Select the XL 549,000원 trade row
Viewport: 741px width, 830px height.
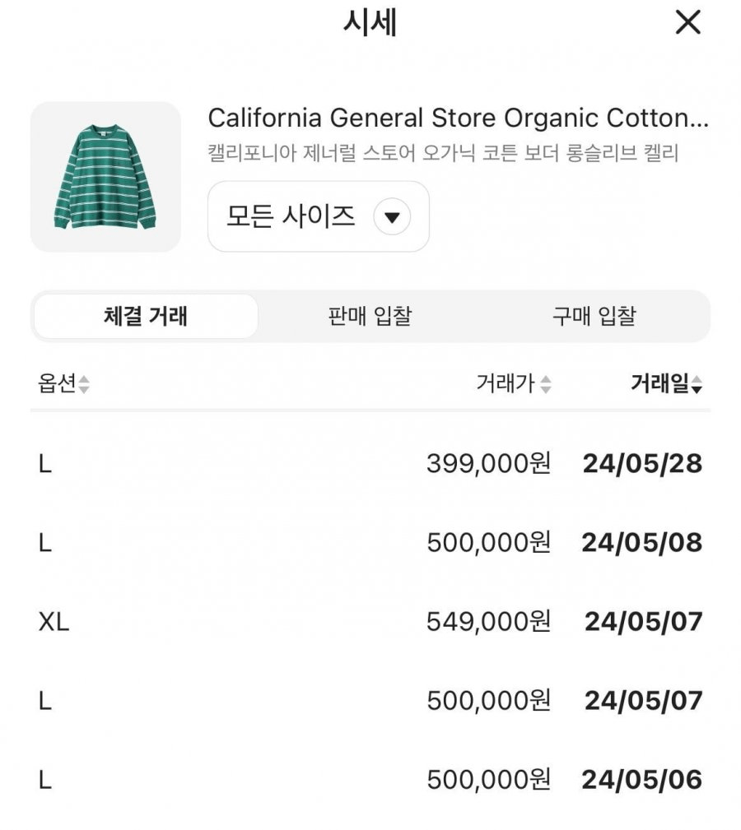[x=370, y=622]
